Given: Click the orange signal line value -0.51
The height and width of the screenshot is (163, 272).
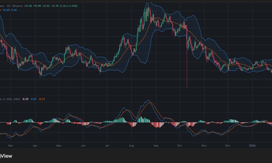Looking at the screenshot, I should [41, 99].
